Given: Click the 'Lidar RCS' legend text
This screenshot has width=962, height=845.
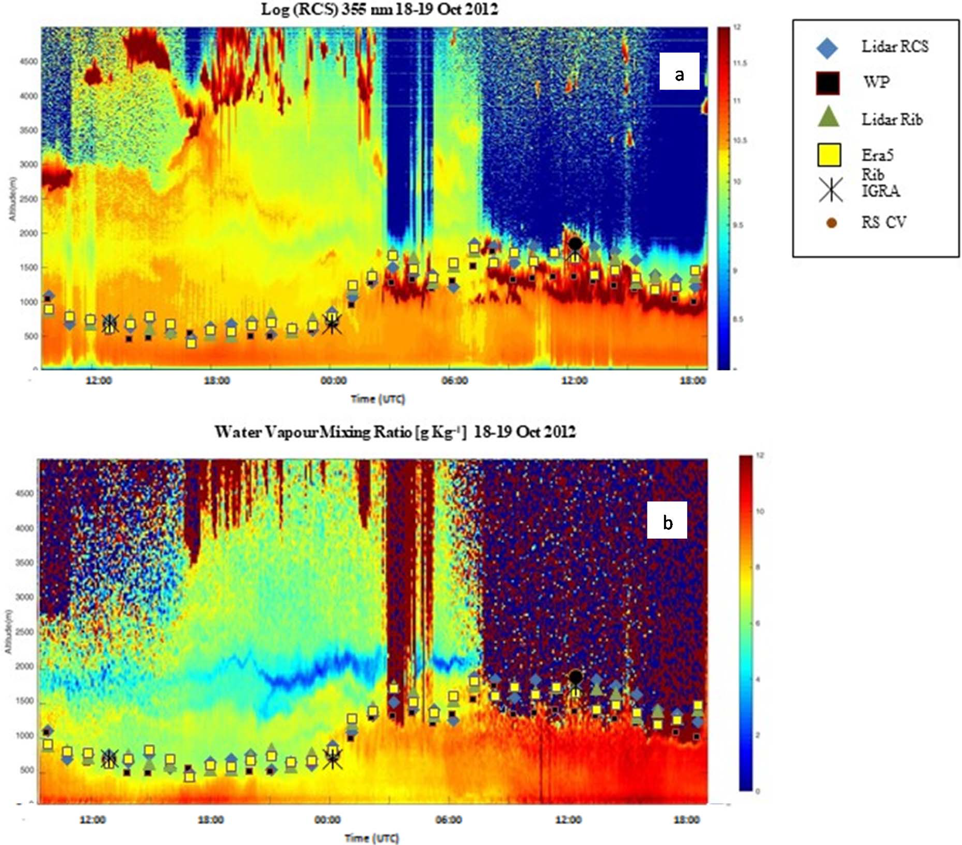Looking at the screenshot, I should [x=895, y=47].
